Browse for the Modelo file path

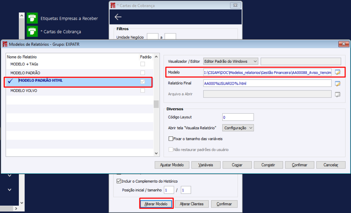pyautogui.click(x=337, y=73)
